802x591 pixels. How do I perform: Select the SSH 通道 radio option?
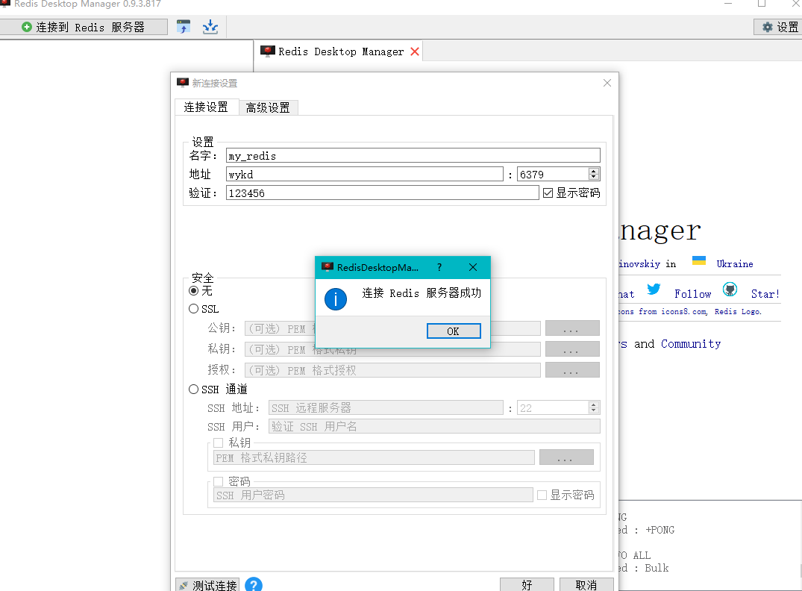[x=194, y=390]
